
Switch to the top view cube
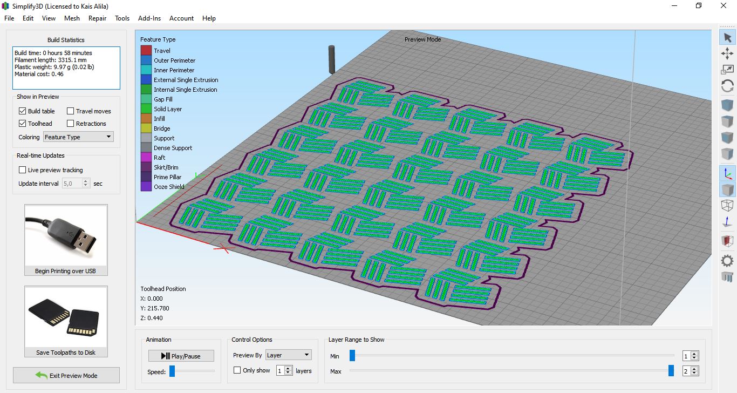click(727, 121)
